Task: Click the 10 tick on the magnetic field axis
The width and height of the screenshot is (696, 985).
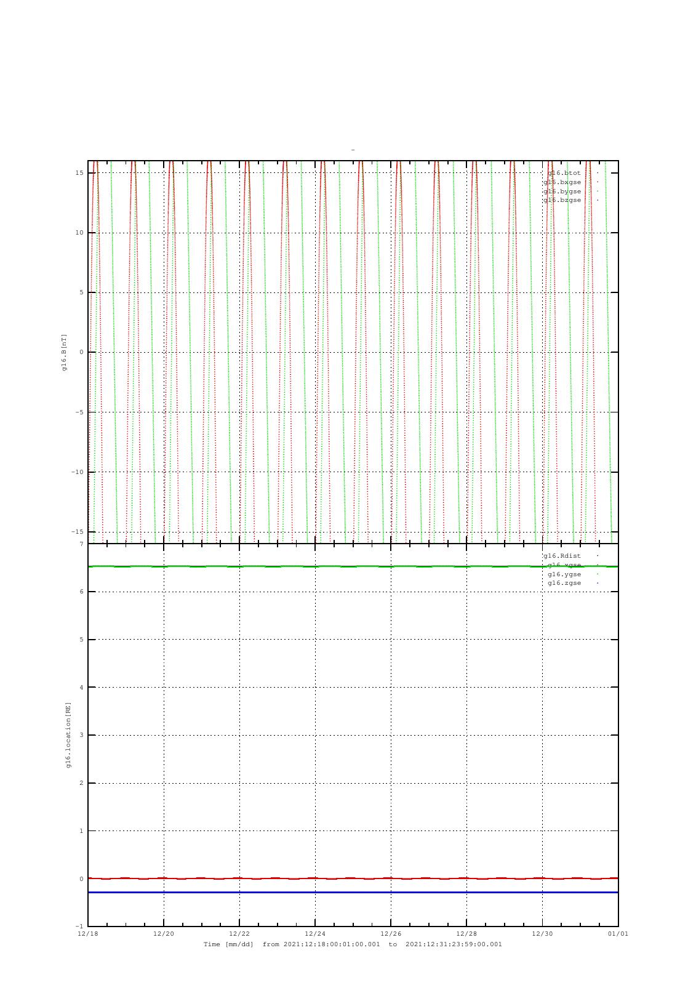Action: click(79, 233)
